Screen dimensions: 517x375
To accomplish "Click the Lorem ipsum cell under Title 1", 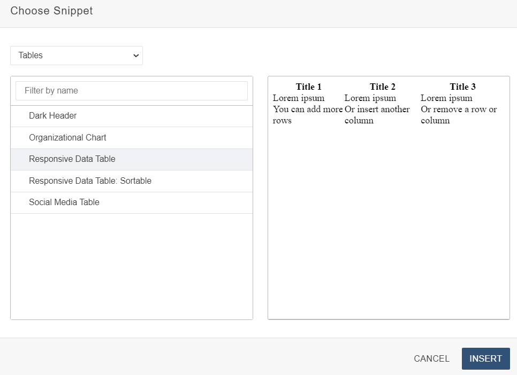I will pyautogui.click(x=298, y=98).
